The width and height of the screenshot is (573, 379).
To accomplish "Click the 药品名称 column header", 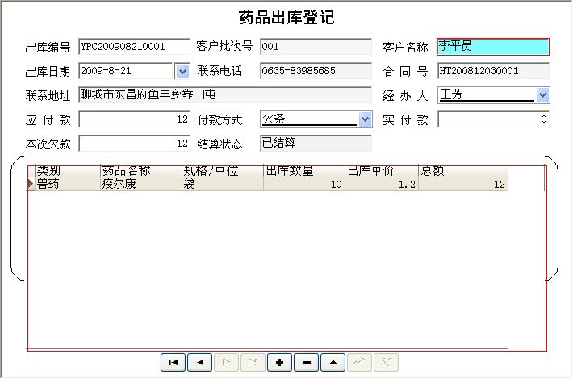I will click(140, 170).
